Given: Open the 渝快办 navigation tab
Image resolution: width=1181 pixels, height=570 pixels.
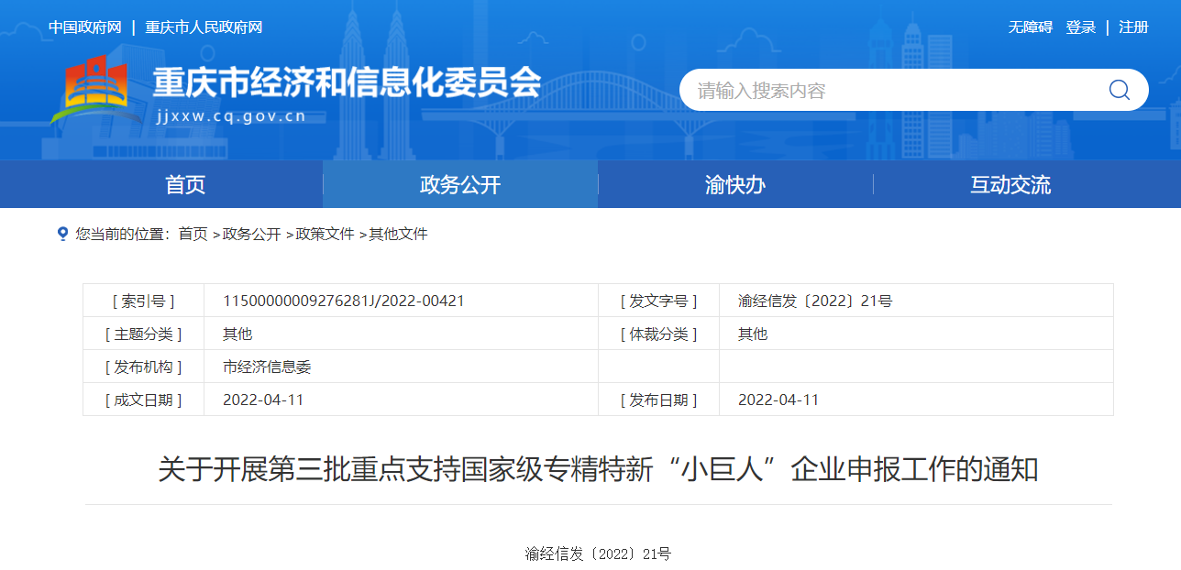Looking at the screenshot, I should click(x=735, y=184).
